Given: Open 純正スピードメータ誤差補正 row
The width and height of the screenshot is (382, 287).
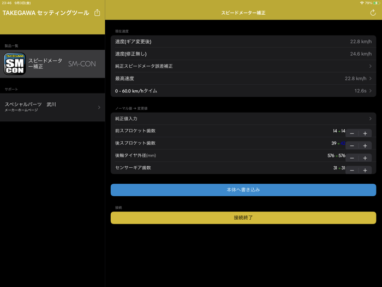Looking at the screenshot, I should coord(243,66).
